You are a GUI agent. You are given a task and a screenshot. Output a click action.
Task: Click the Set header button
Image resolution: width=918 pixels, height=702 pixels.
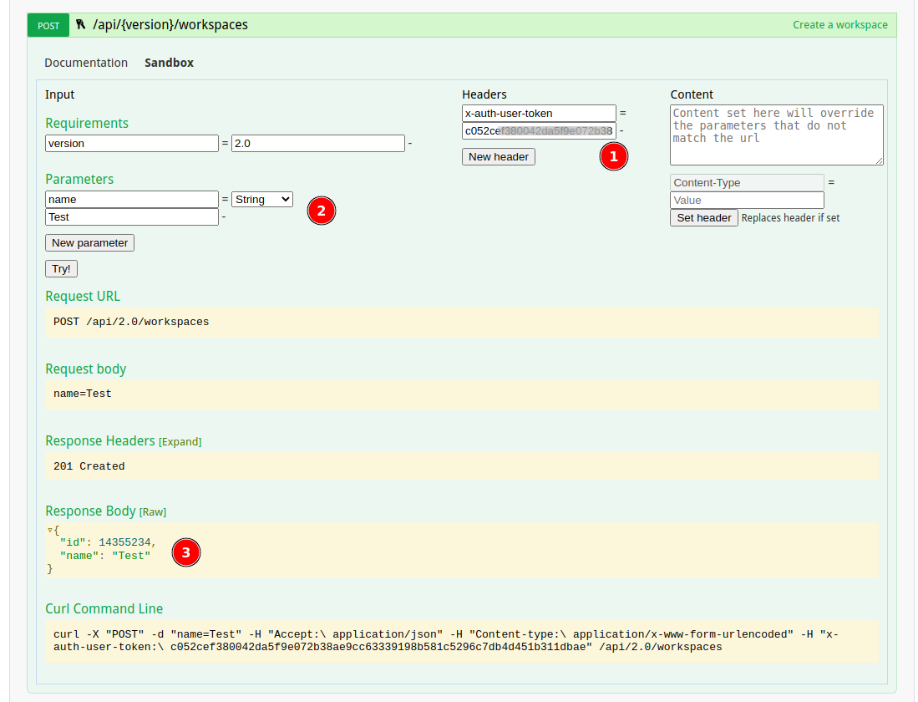pos(703,218)
